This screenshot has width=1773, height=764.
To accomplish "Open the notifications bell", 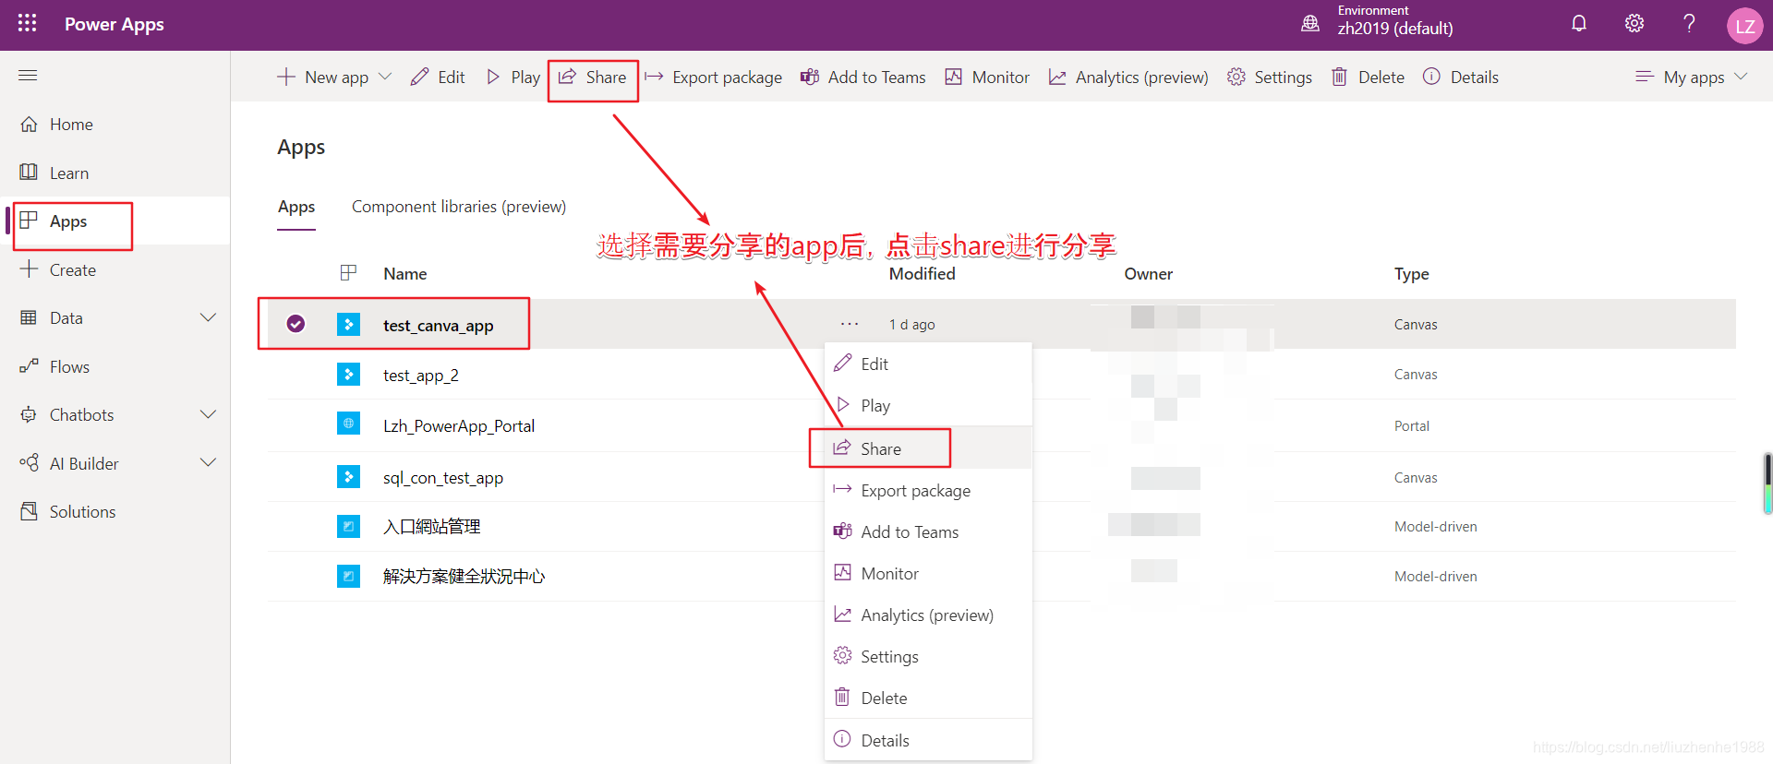I will tap(1579, 24).
